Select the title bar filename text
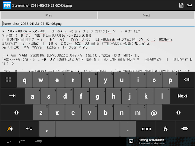This screenshot has width=195, height=146. point(42,5)
